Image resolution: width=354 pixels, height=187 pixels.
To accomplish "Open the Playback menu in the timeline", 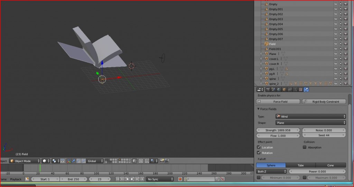I will coord(16,179).
